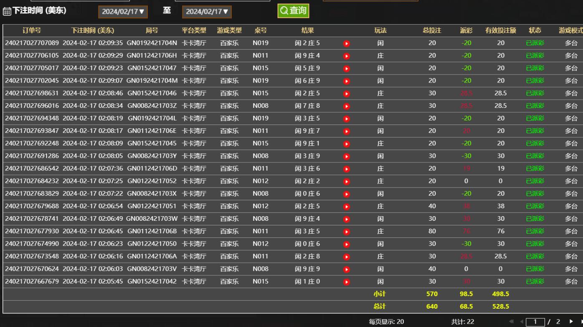Go to previous page arrow

(x=521, y=322)
